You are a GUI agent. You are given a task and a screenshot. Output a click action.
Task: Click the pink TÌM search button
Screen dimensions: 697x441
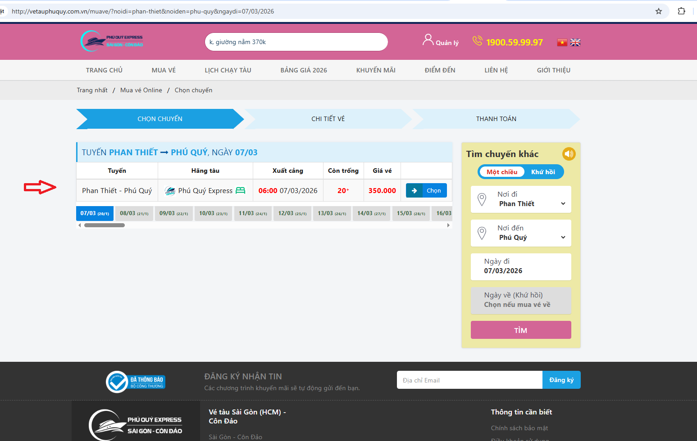click(x=521, y=330)
